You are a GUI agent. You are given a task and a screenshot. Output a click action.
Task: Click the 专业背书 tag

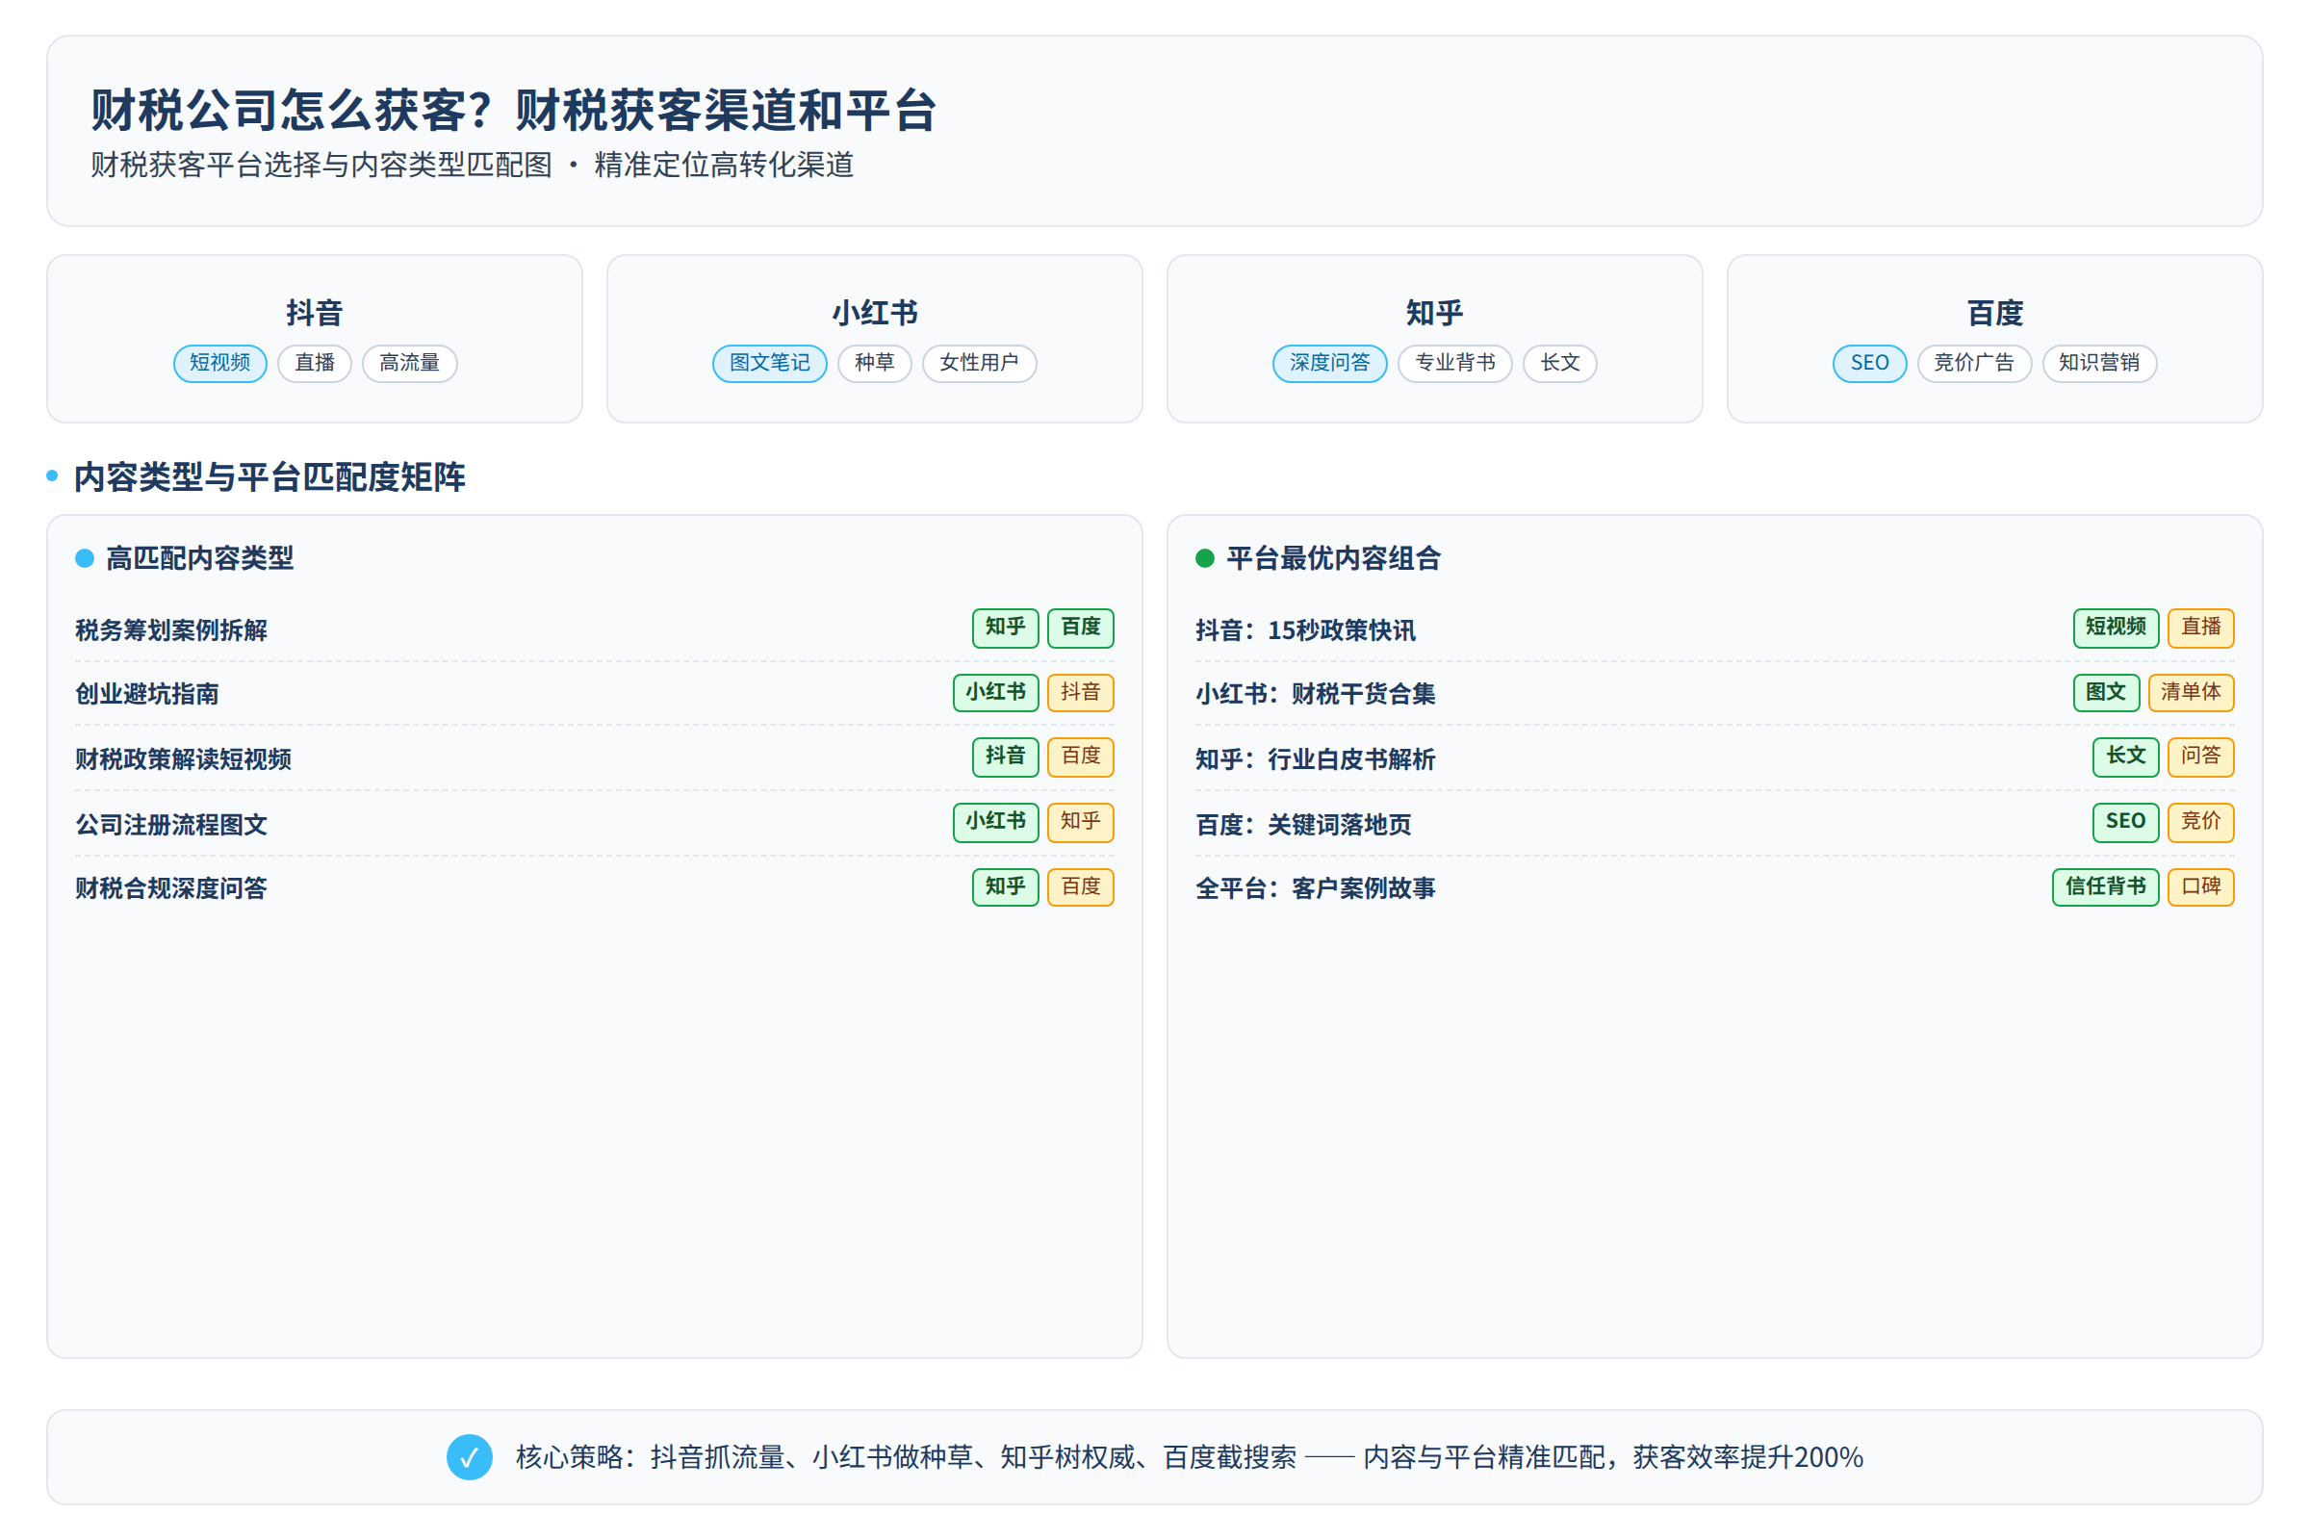tap(1455, 364)
